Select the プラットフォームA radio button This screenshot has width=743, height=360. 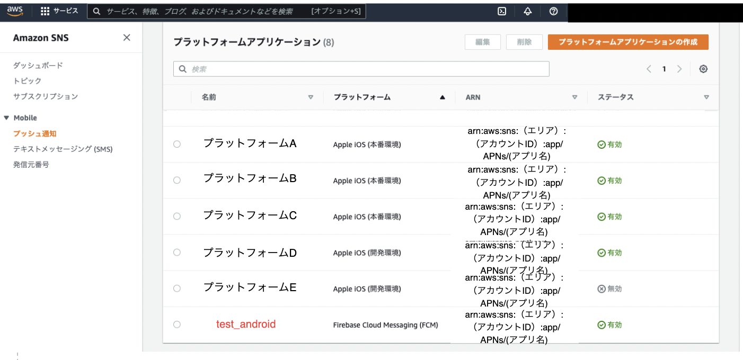click(177, 144)
